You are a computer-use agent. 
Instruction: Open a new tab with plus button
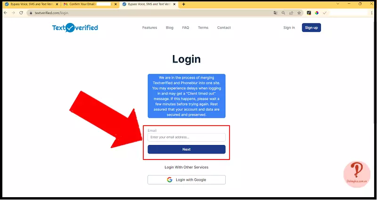tap(184, 4)
